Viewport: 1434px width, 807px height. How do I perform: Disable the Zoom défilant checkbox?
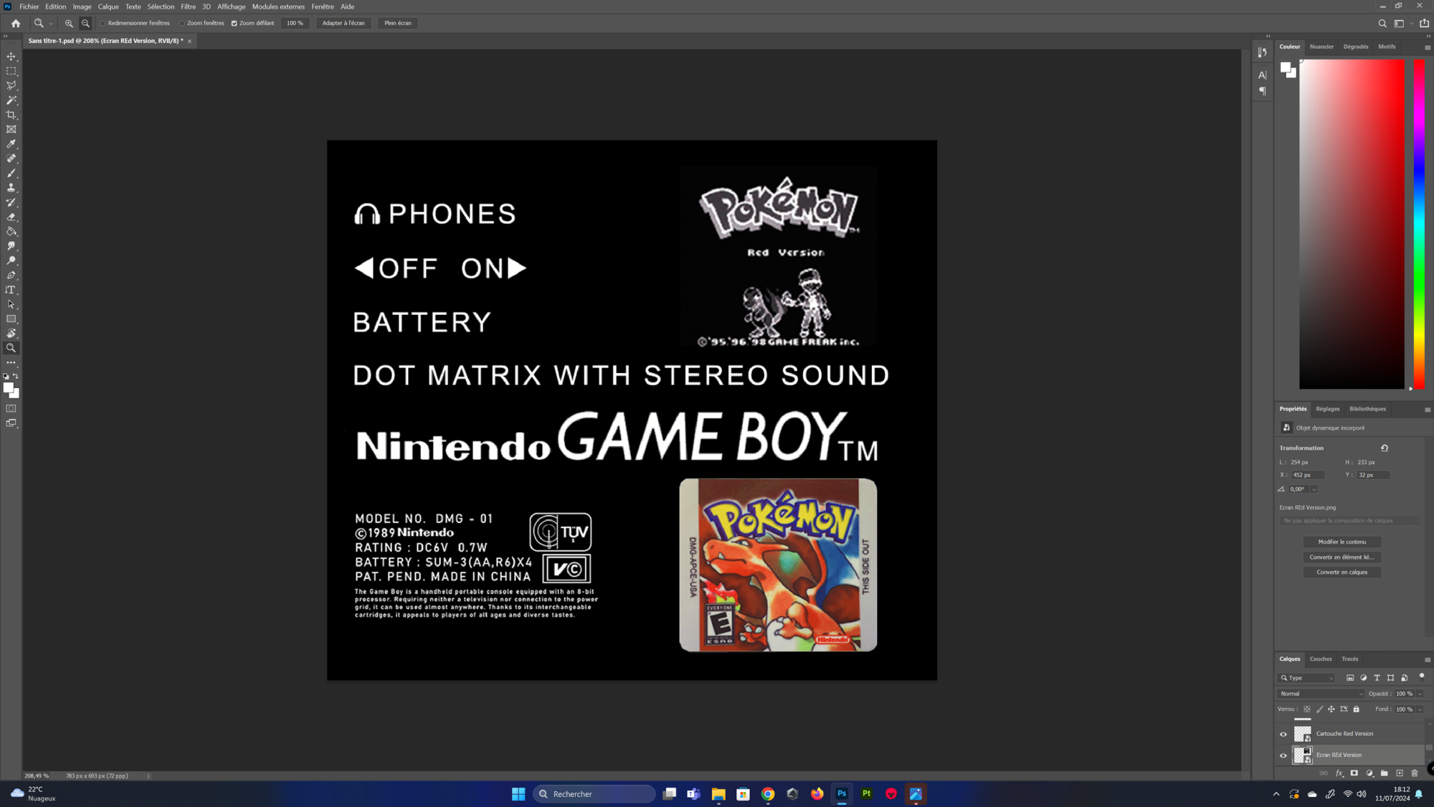tap(234, 23)
